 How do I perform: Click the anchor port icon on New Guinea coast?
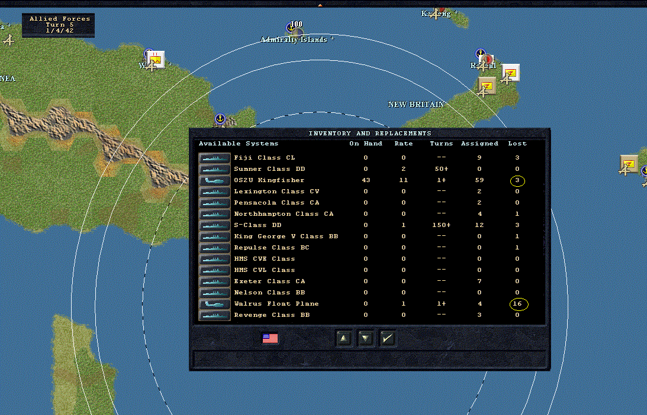pos(220,119)
